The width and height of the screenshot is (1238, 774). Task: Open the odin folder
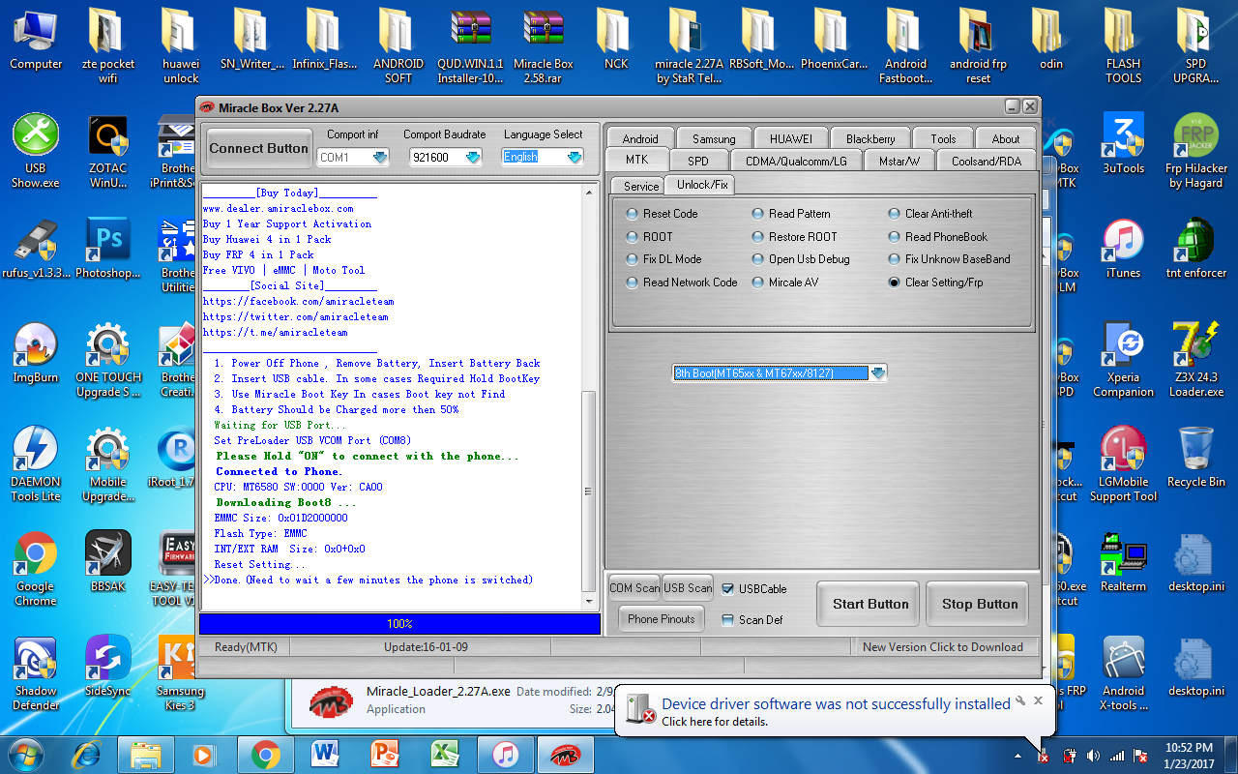[1051, 40]
